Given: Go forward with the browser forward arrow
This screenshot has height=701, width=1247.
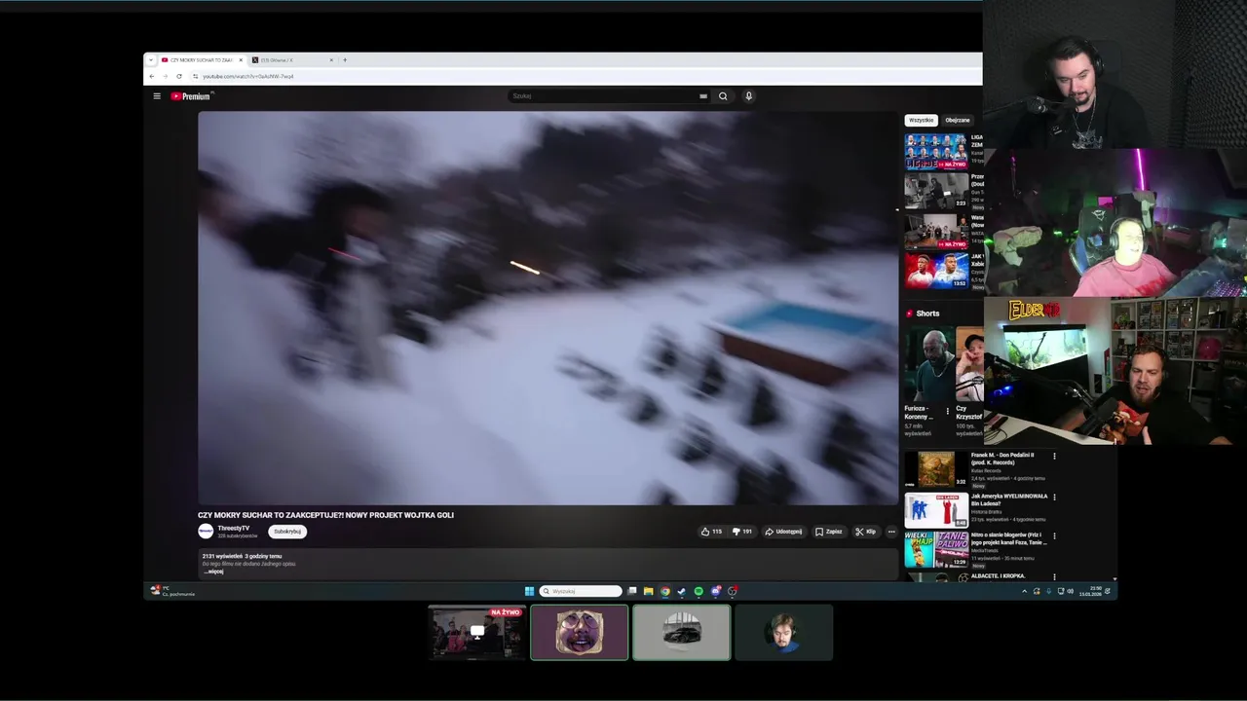Looking at the screenshot, I should [165, 76].
